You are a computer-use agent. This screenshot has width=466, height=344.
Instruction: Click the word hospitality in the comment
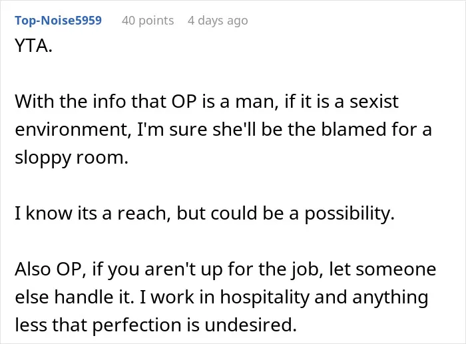click(264, 297)
